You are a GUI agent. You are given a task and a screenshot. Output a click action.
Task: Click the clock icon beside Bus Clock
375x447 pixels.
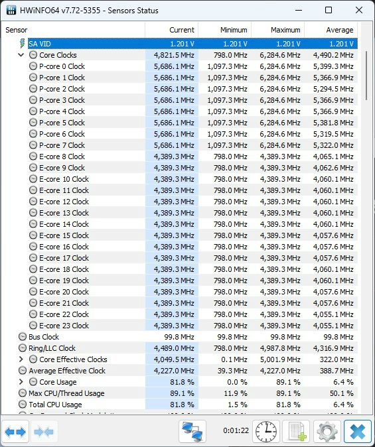pyautogui.click(x=23, y=337)
